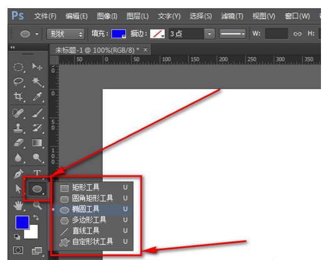Select the Eraser tool
Viewport: 331px width, 260px height.
click(x=18, y=143)
